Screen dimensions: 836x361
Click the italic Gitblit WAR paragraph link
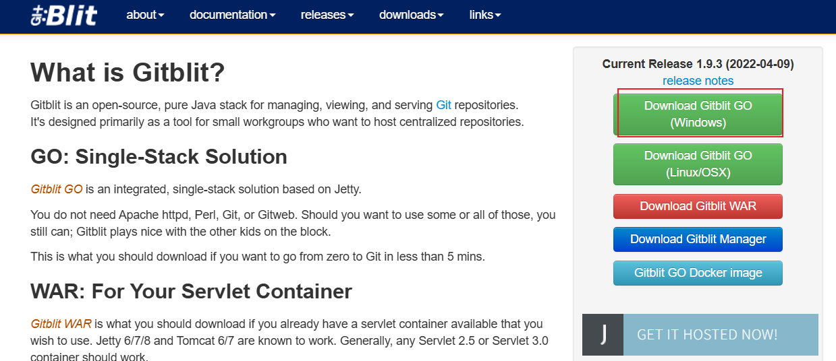tap(61, 324)
